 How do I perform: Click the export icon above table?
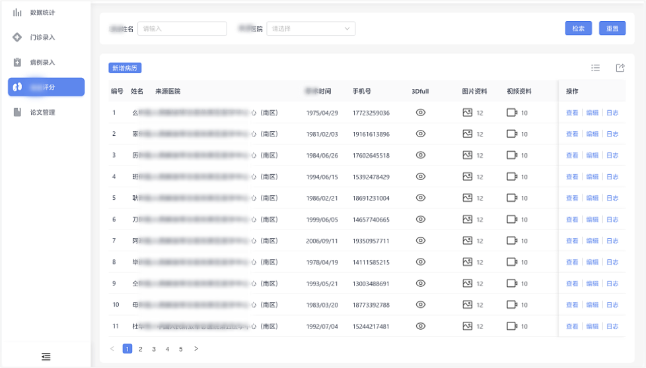pyautogui.click(x=620, y=68)
